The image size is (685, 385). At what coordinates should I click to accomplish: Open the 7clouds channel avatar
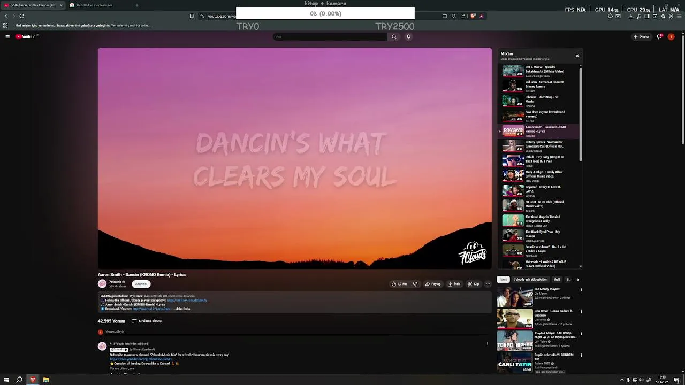[x=102, y=284]
